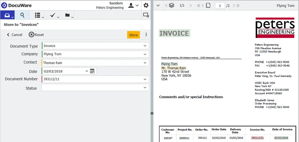Jump to the last page
Viewport: 299px width, 142px height.
238,6
